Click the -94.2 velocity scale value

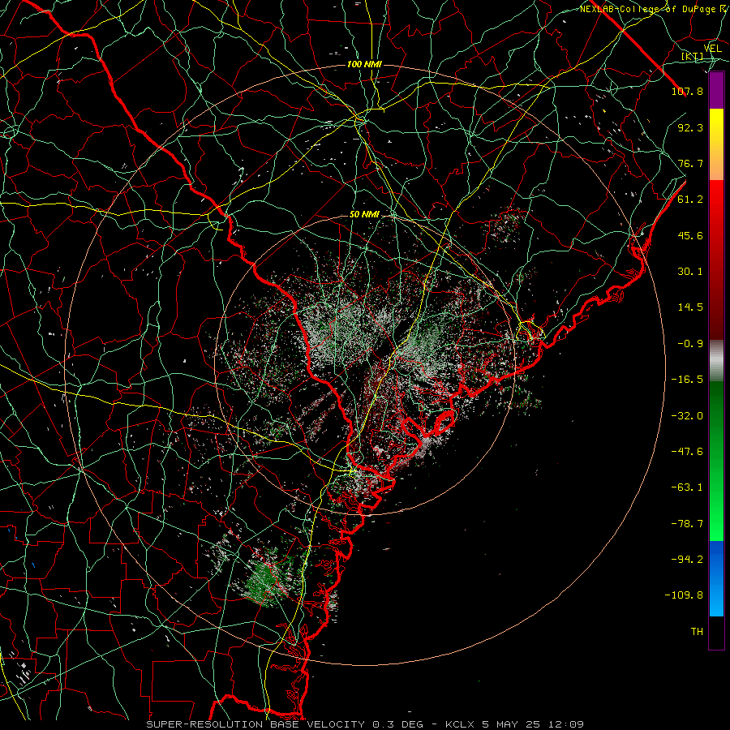(687, 560)
